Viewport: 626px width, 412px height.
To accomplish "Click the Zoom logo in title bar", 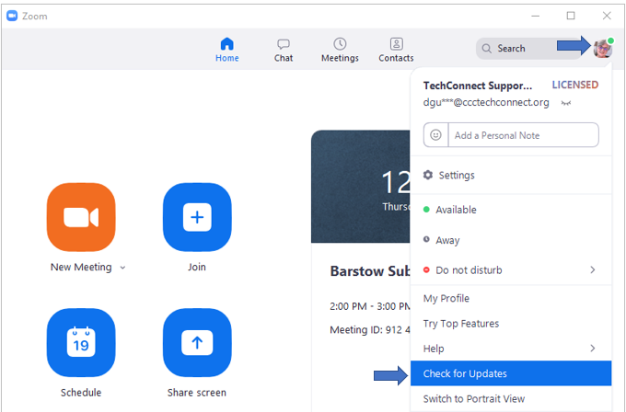I will point(12,16).
